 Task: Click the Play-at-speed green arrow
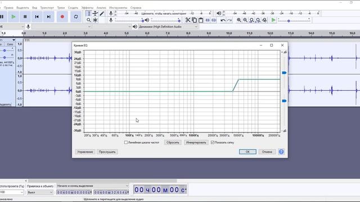pos(273,20)
